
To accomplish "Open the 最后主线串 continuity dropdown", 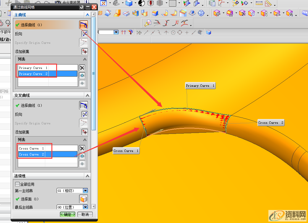I will (85, 207).
